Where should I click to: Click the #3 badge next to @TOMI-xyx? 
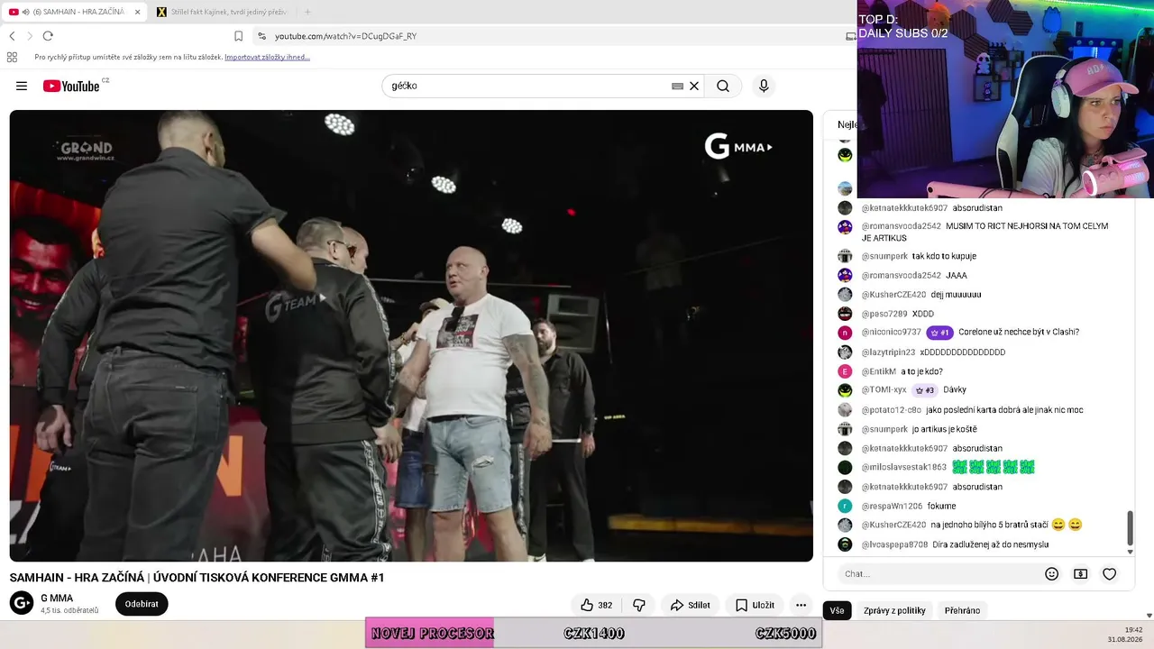click(924, 390)
